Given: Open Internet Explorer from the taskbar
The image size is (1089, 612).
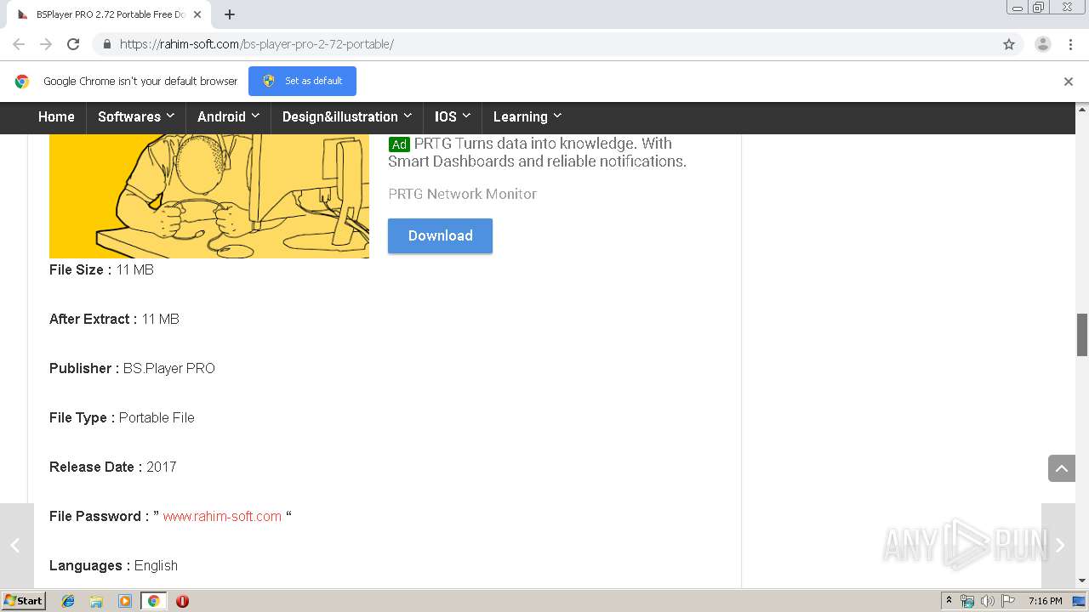Looking at the screenshot, I should pyautogui.click(x=68, y=601).
